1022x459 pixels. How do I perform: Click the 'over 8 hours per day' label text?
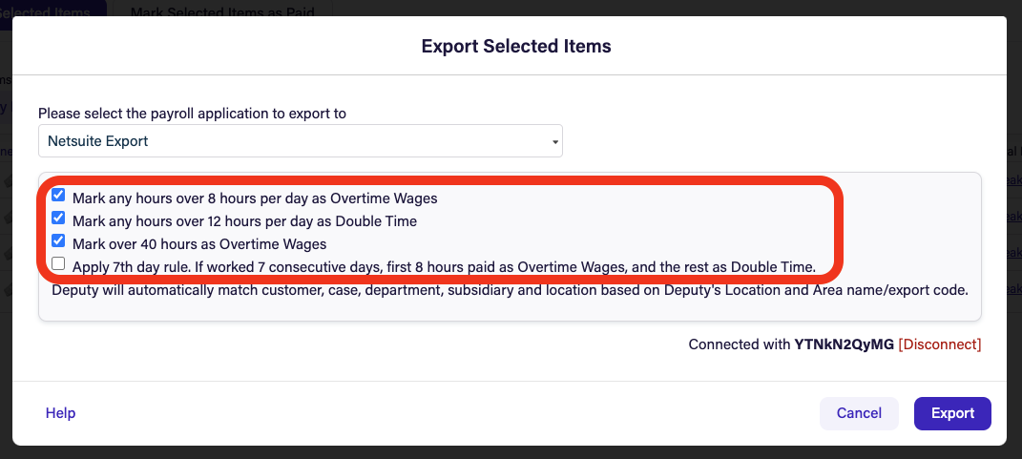[255, 198]
